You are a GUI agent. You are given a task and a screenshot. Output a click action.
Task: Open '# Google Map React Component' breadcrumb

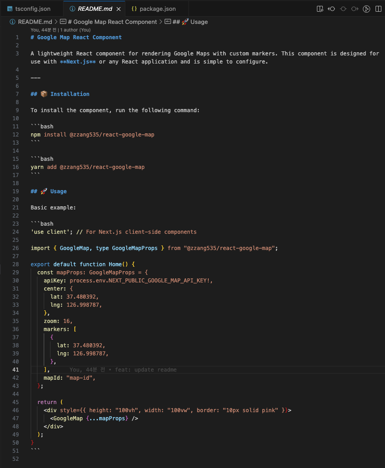112,22
